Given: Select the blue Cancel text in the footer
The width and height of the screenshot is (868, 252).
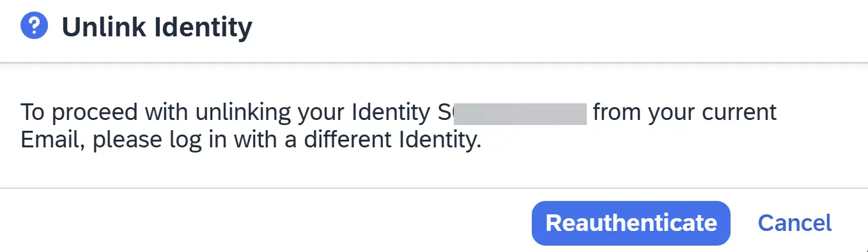Looking at the screenshot, I should pyautogui.click(x=794, y=223).
